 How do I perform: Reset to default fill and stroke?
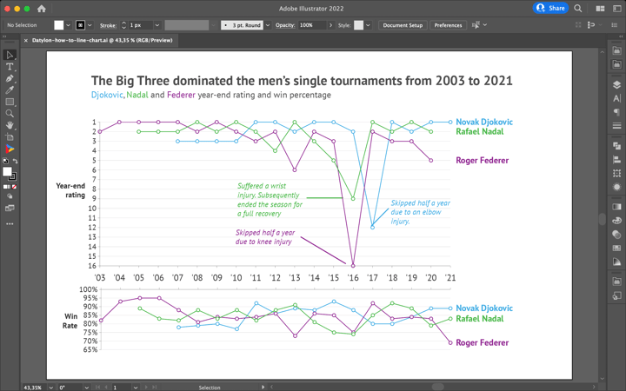5,162
